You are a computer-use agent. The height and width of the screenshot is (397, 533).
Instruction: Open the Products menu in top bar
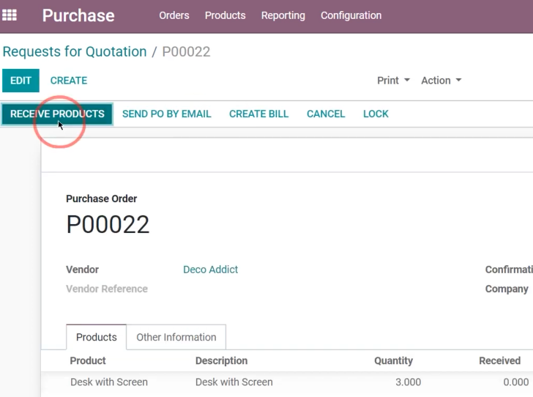pyautogui.click(x=225, y=15)
